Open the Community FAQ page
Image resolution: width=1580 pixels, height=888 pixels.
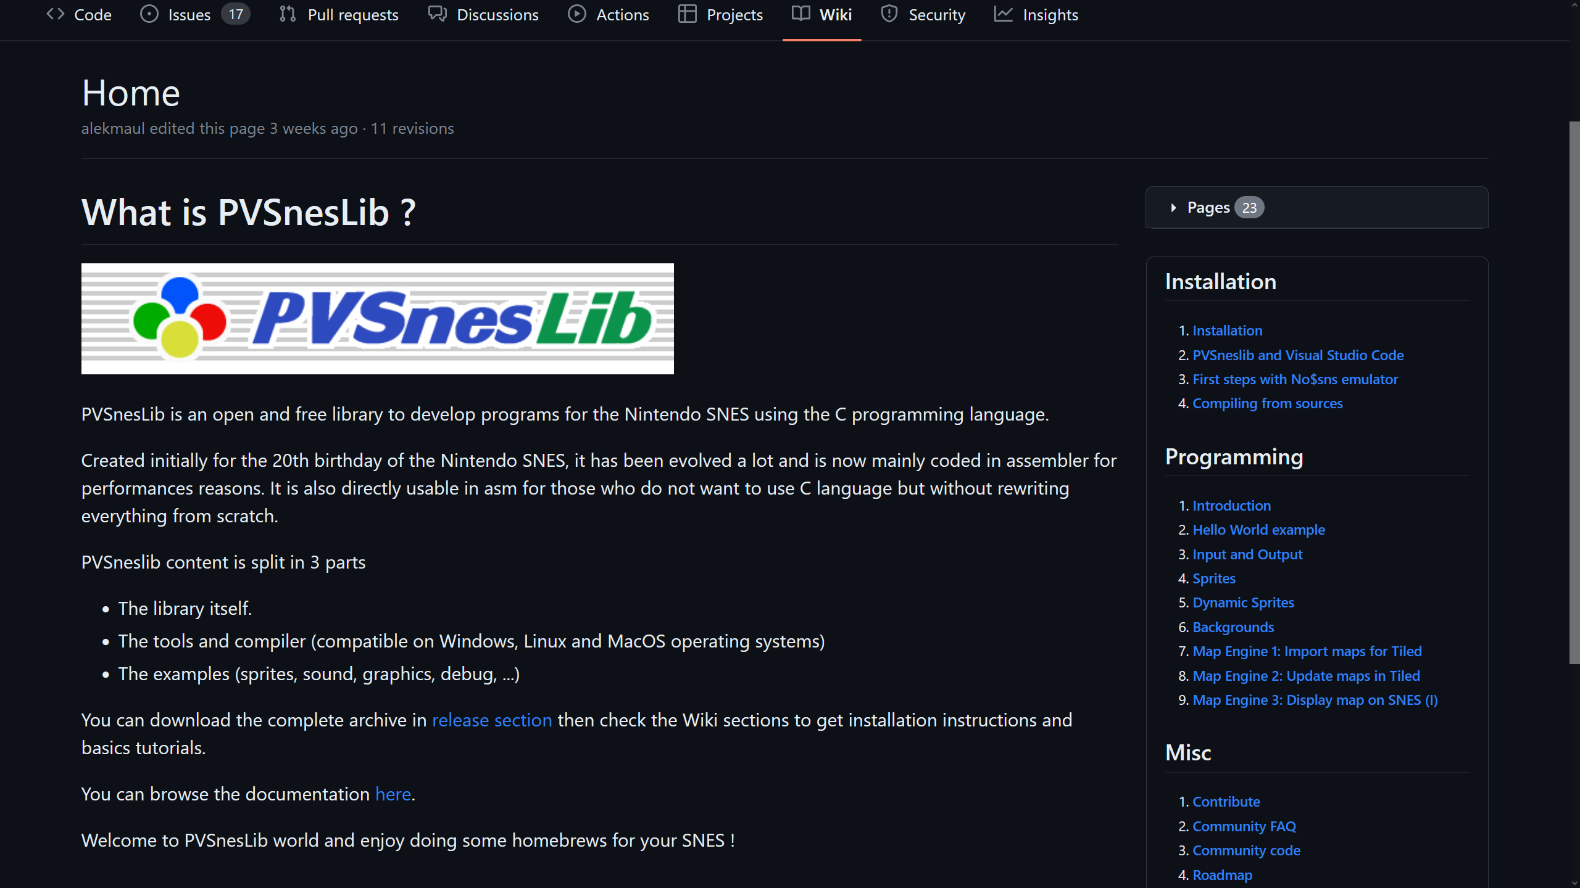(1244, 826)
